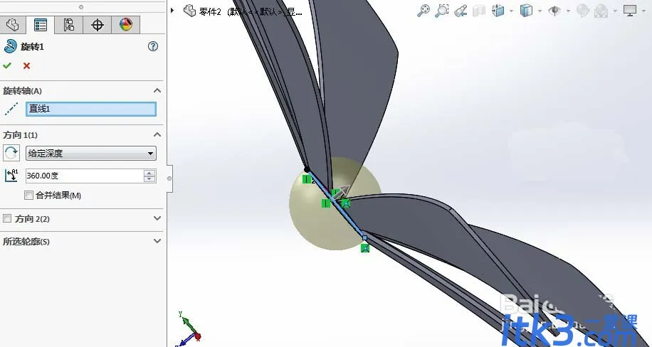Click the reverse direction button

pyautogui.click(x=11, y=153)
